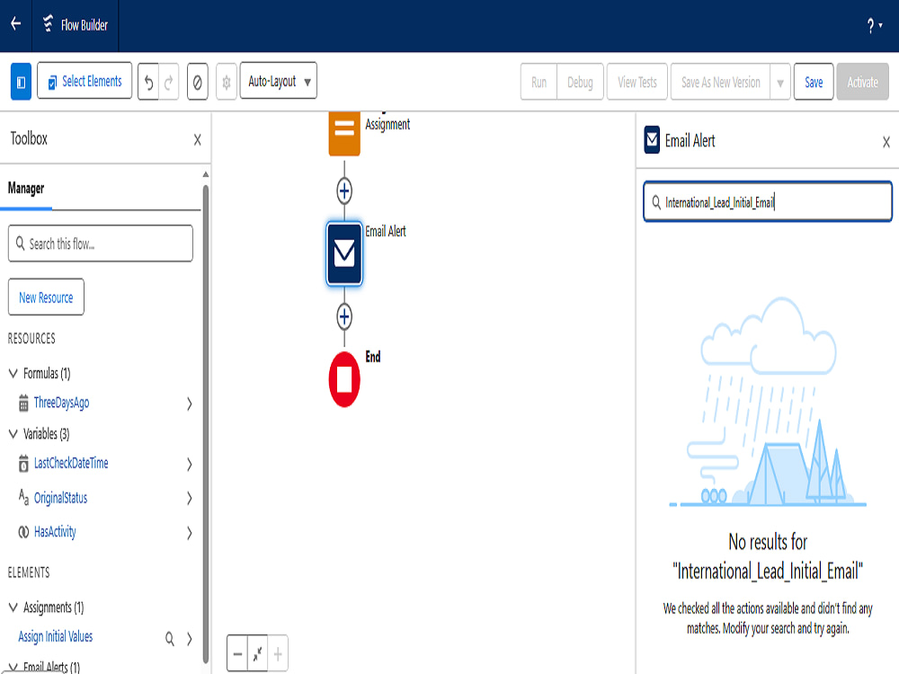Click the OriginalStatus text-type icon

pos(23,497)
